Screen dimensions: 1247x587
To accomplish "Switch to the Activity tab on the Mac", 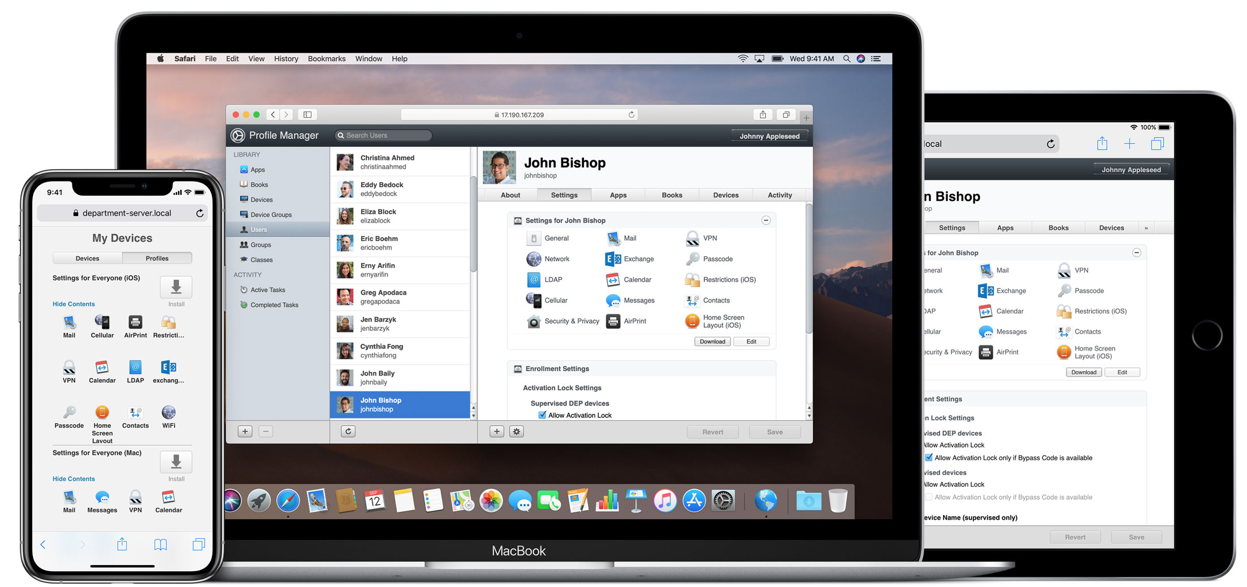I will point(780,195).
